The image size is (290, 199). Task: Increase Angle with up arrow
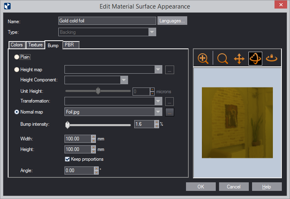pyautogui.click(x=96, y=168)
